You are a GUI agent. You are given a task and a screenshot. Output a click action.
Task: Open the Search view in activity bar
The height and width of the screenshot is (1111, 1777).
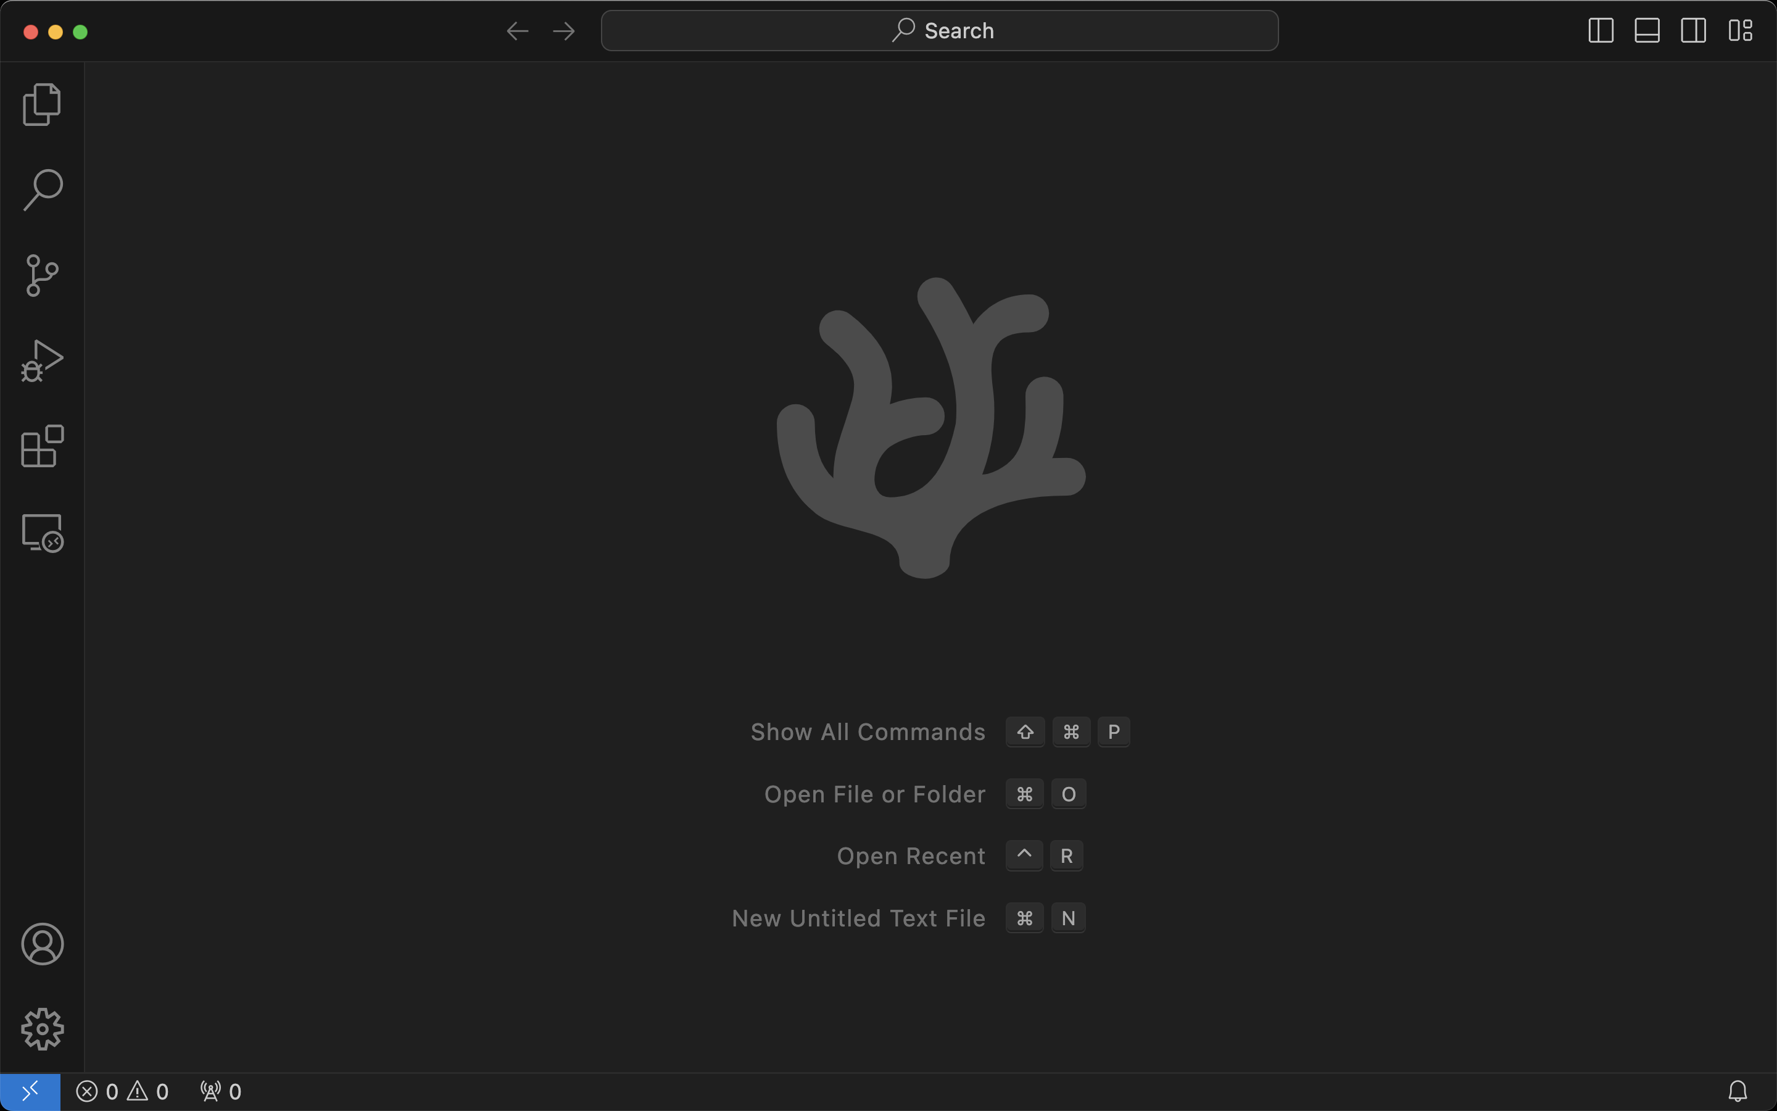(x=42, y=189)
